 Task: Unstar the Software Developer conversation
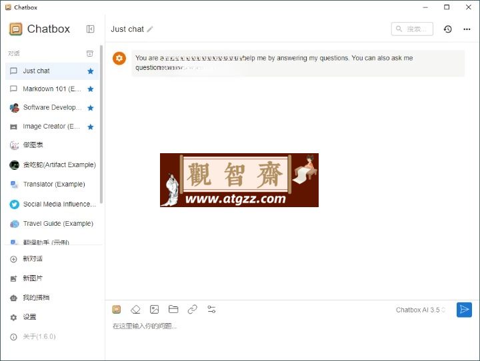click(90, 108)
